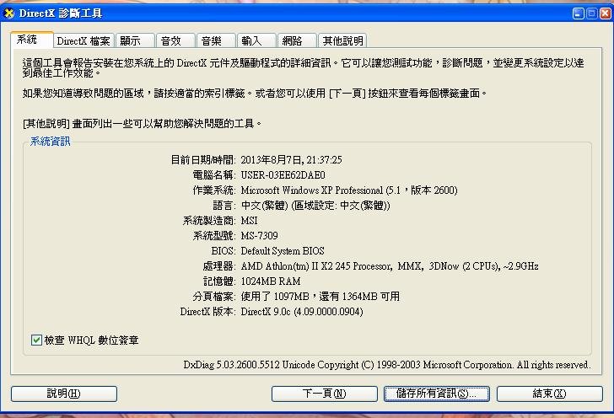Image resolution: width=614 pixels, height=418 pixels.
Task: Click the DirectX icon in title bar
Action: coord(8,13)
